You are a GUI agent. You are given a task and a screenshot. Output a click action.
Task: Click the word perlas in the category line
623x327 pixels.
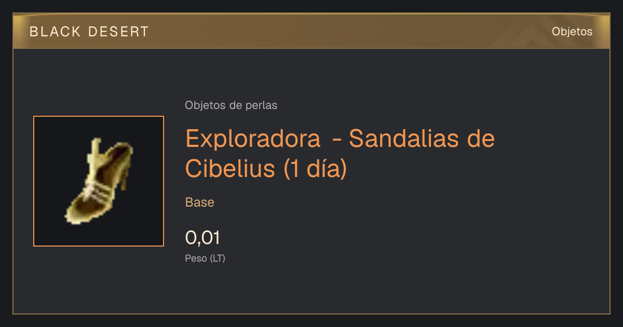[262, 105]
